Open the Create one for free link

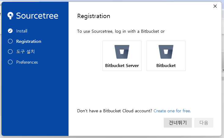coord(172,111)
